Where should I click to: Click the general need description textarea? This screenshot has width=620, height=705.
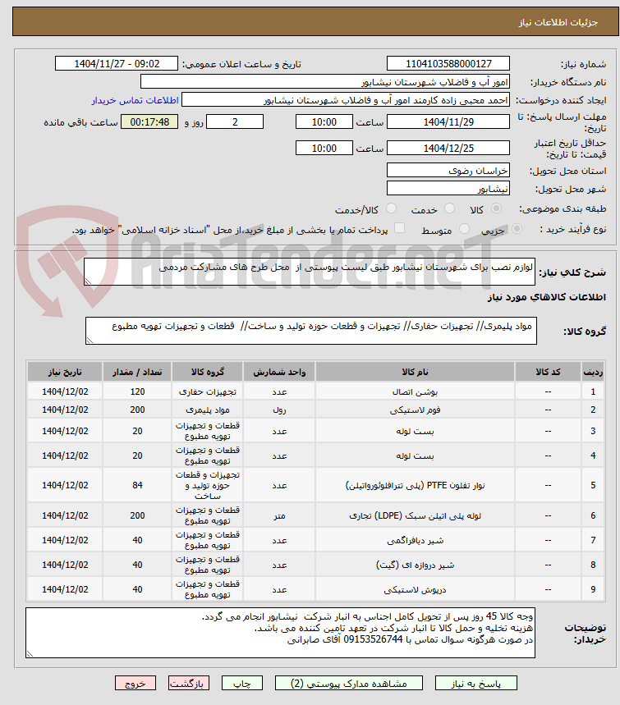[310, 272]
